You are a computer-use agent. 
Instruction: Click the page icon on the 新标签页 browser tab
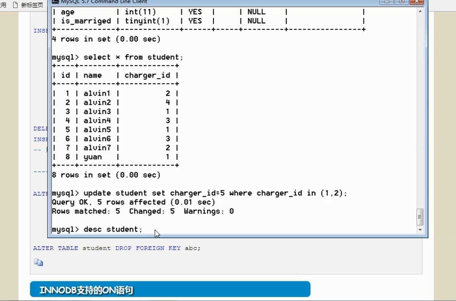15,5
